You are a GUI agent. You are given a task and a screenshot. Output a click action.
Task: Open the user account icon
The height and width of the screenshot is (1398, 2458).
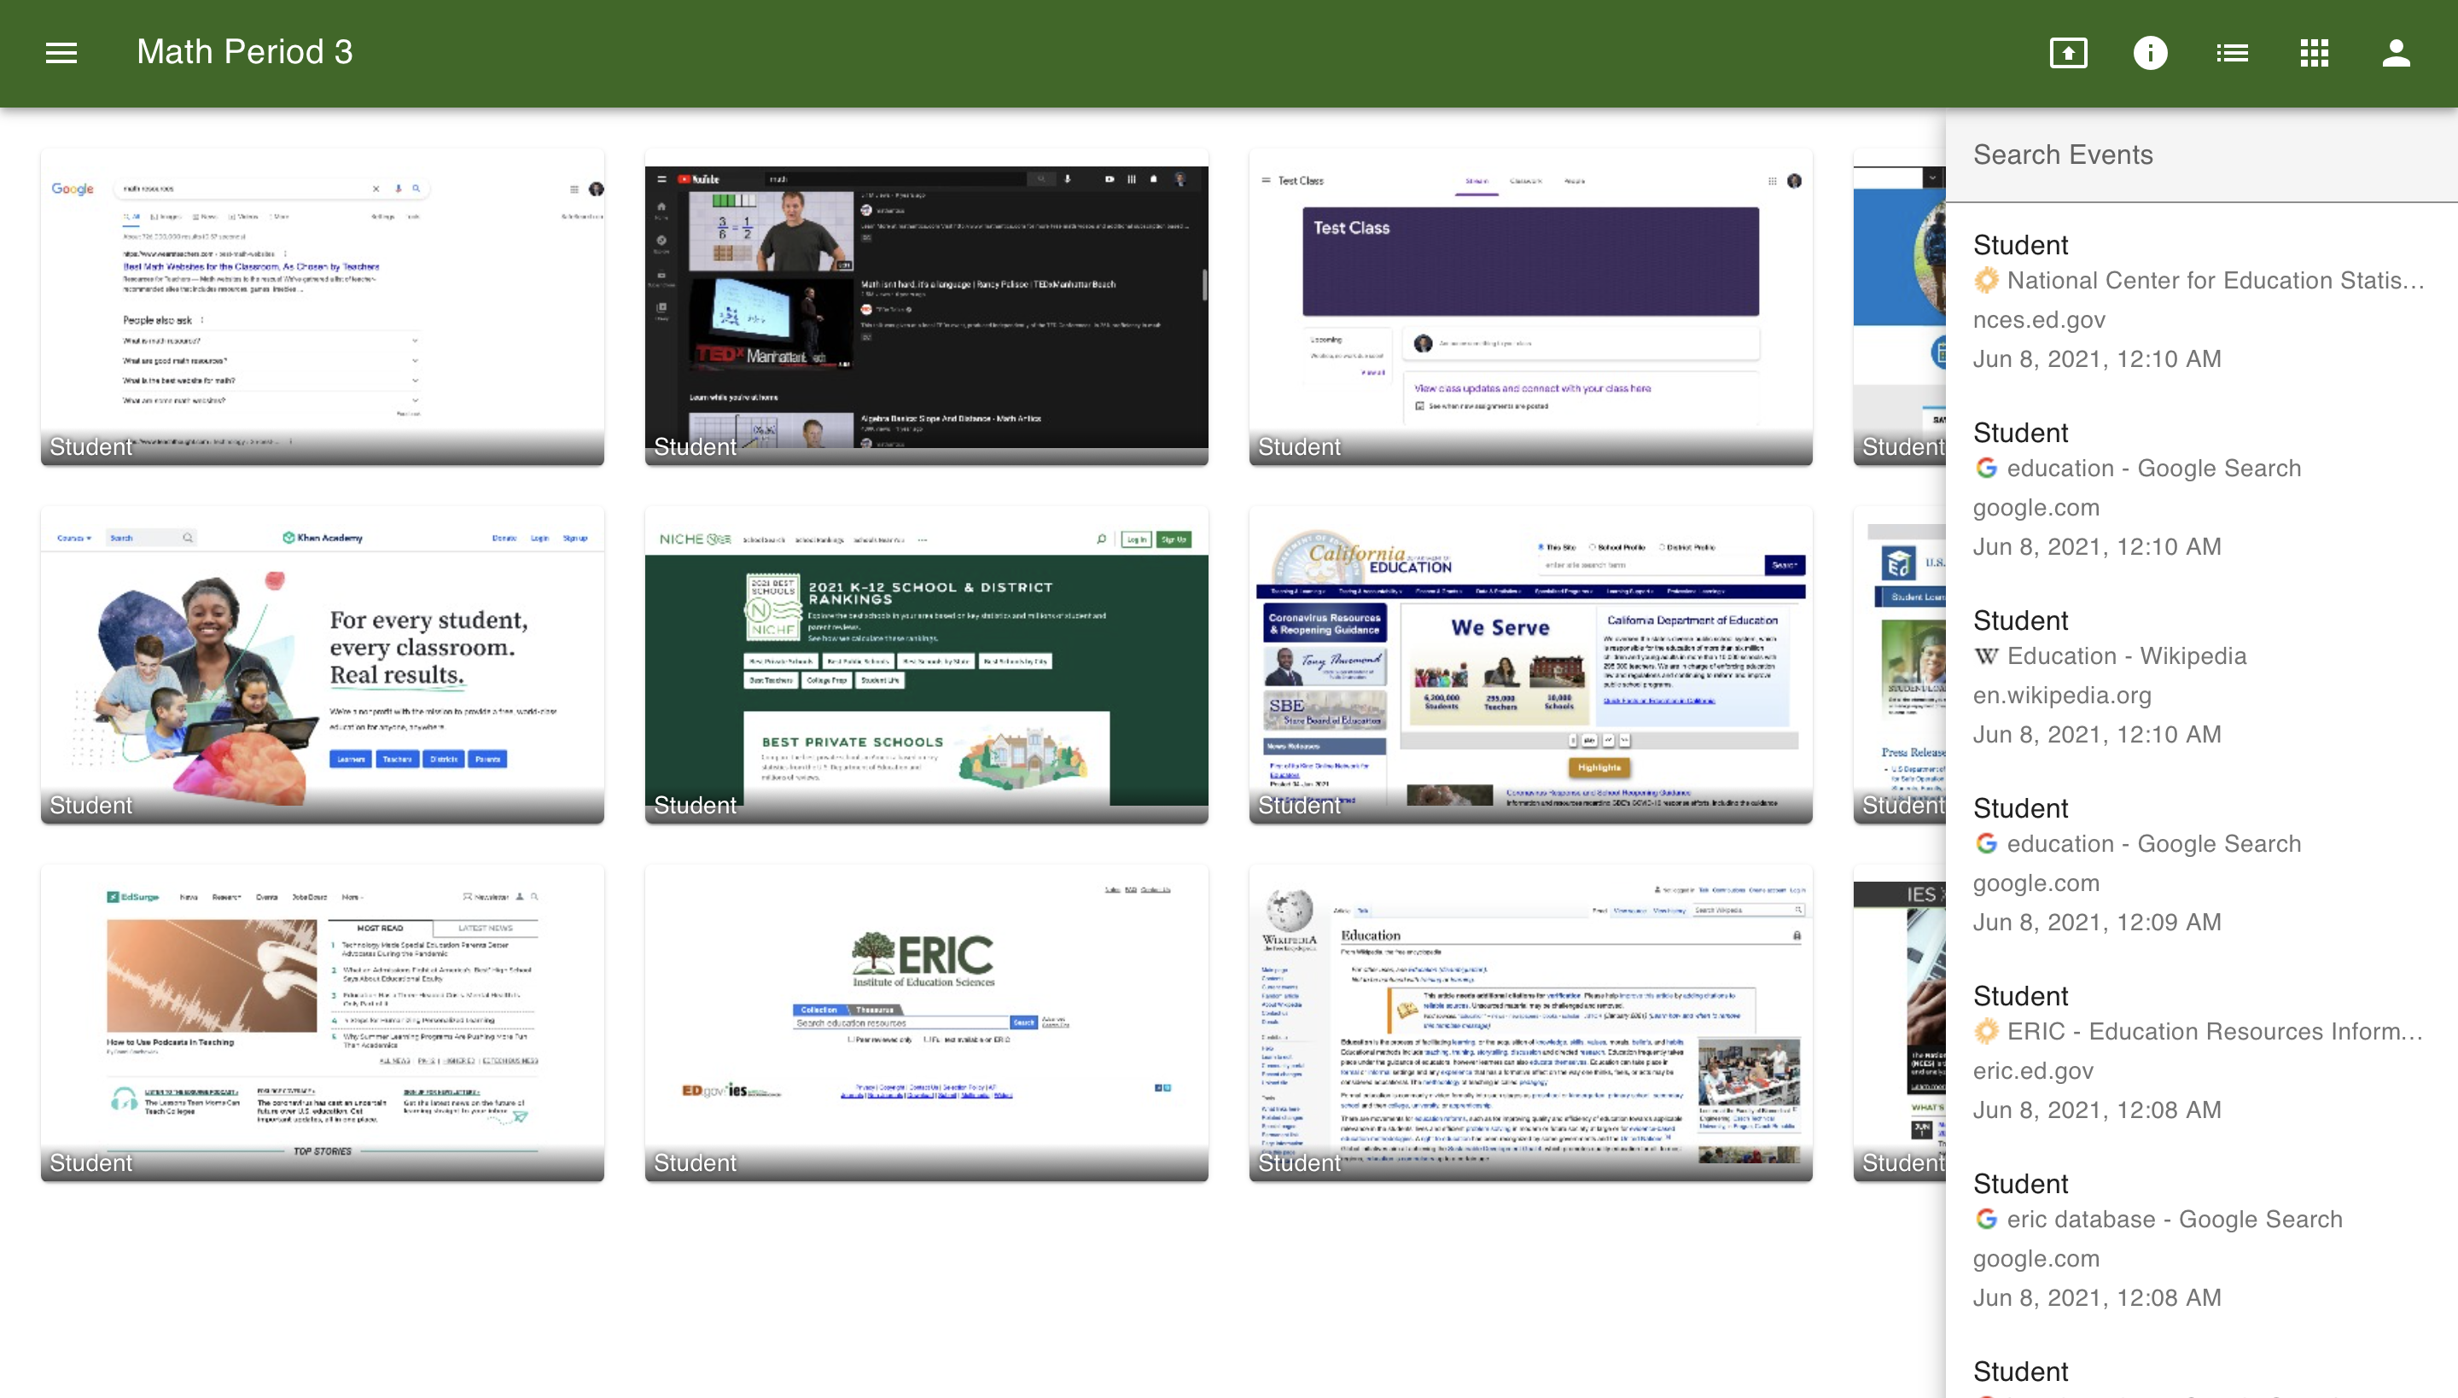(2396, 53)
